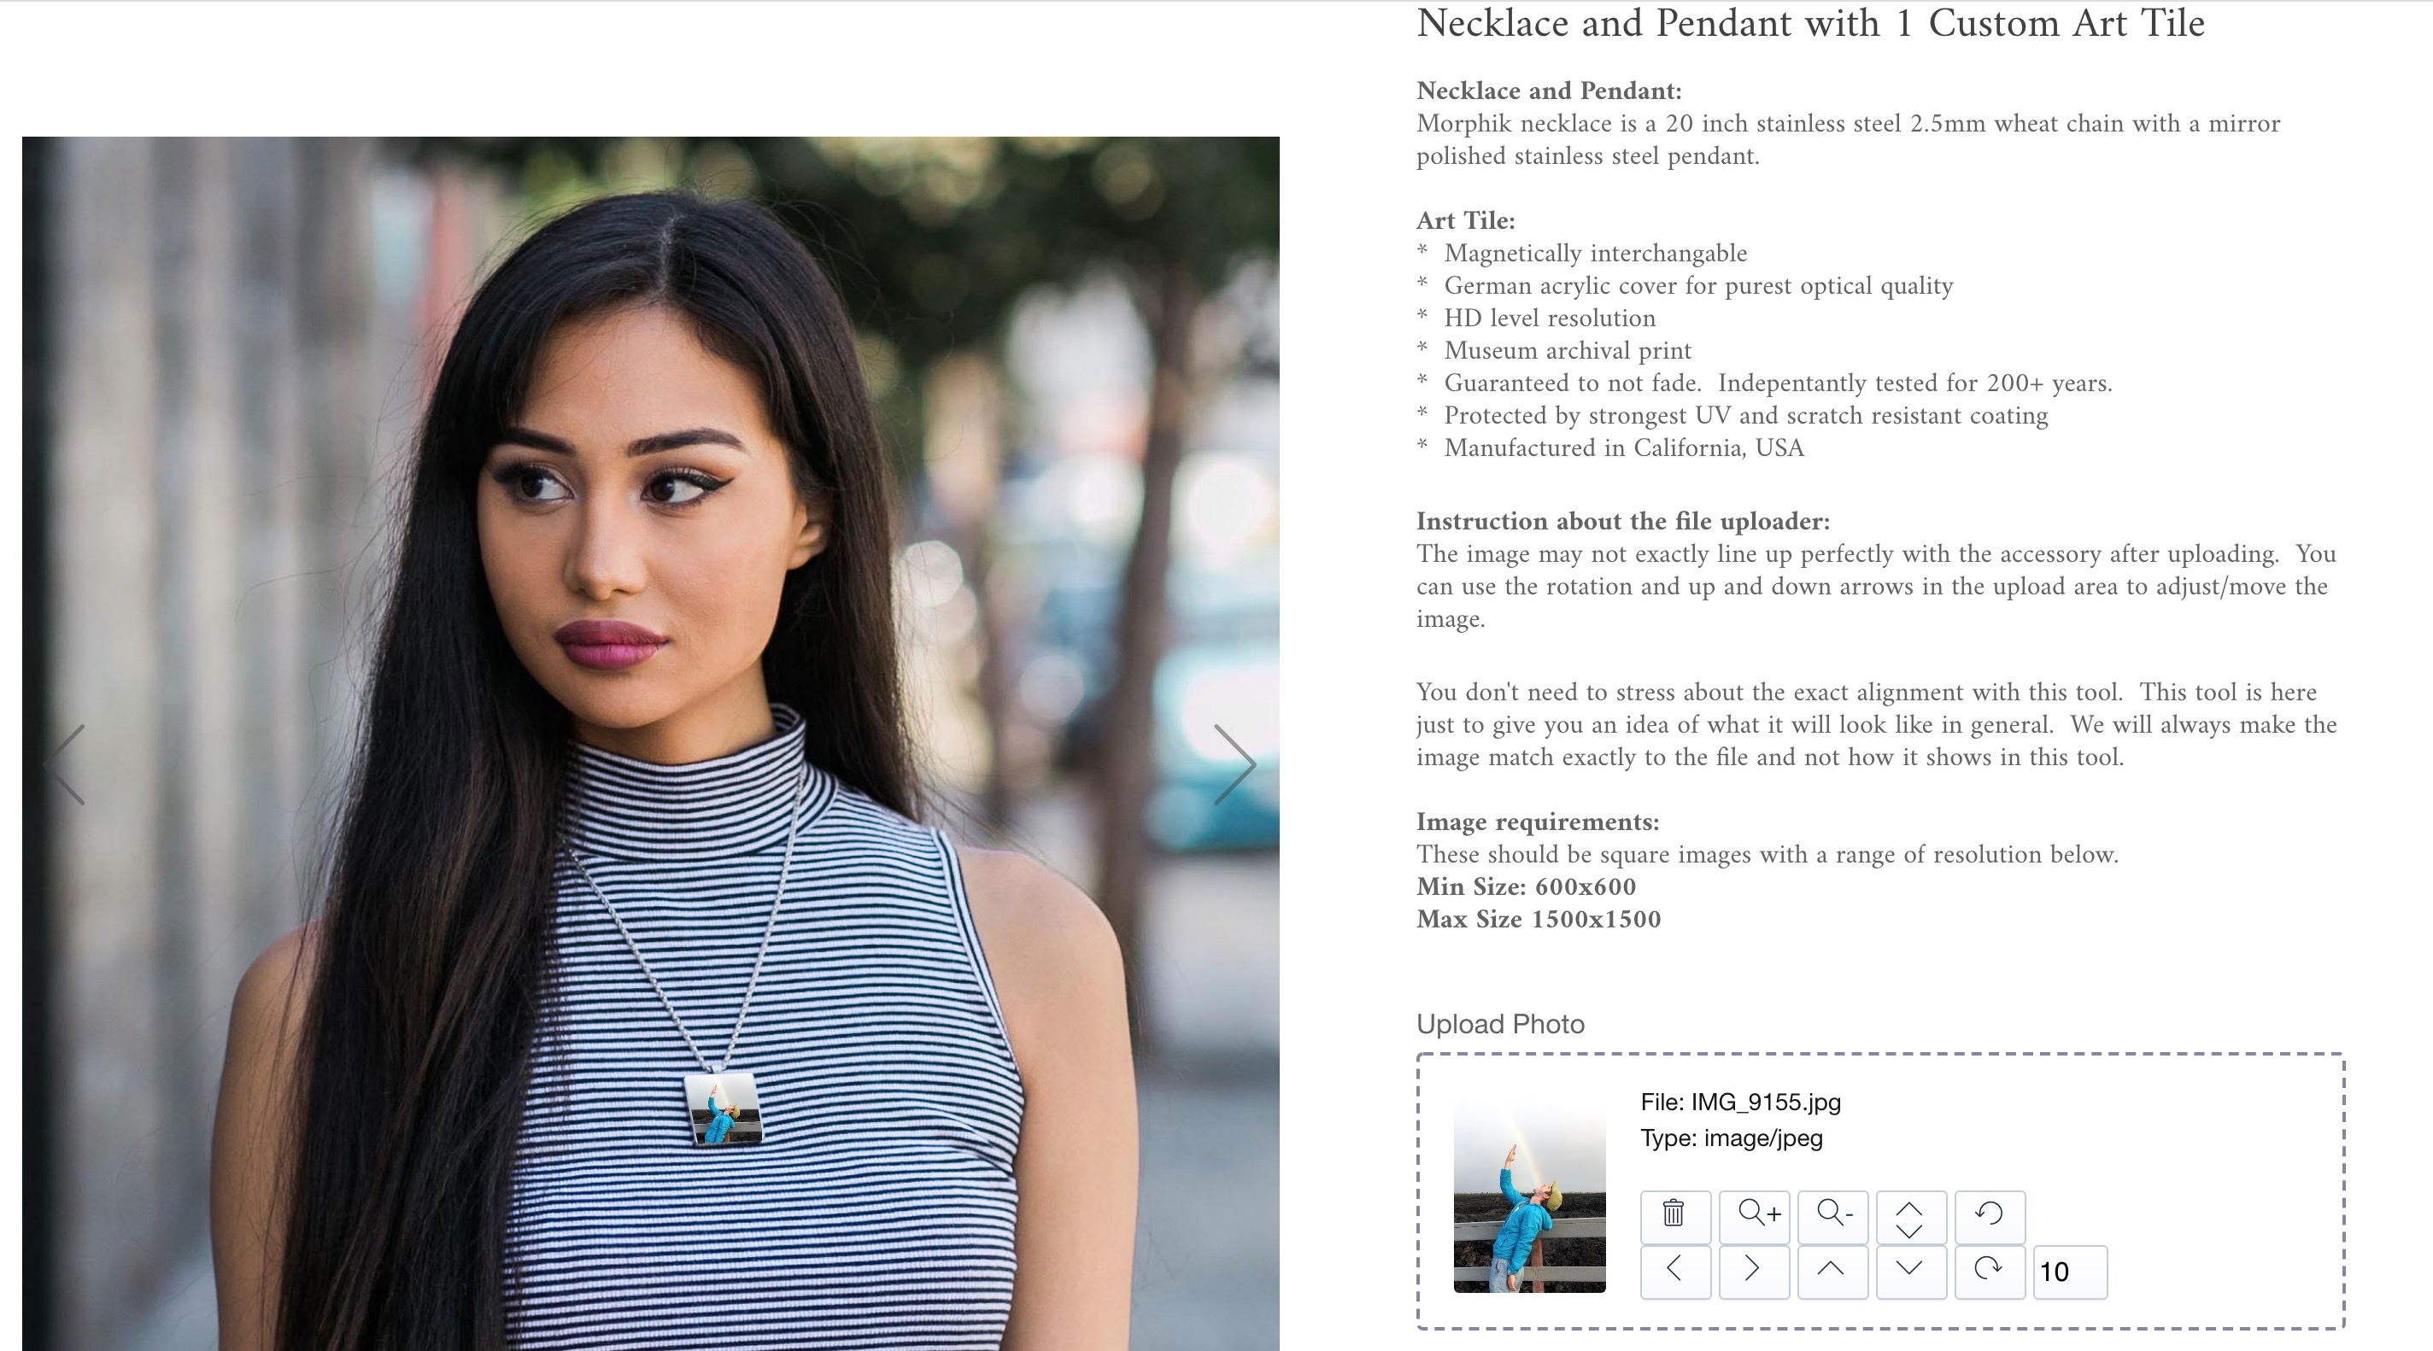Move the uploaded image left
Screen dimensions: 2433x1351
[x=1674, y=1271]
